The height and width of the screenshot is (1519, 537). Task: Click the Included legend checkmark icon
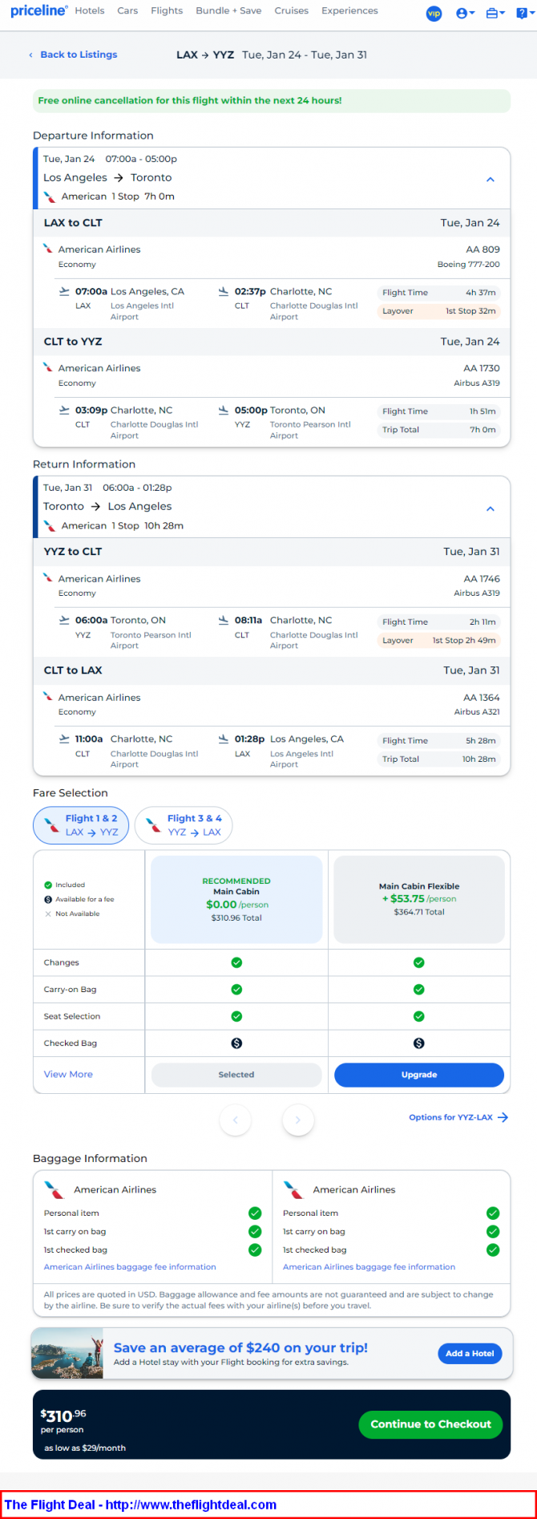(48, 885)
